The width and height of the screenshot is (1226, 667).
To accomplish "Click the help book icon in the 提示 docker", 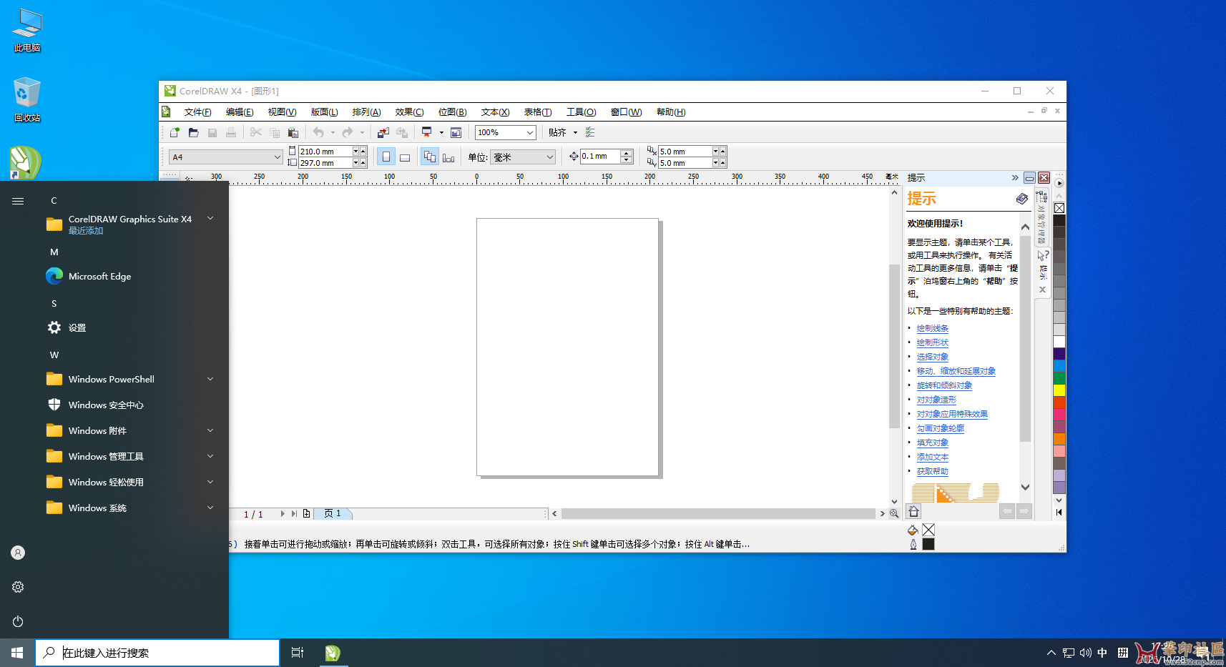I will click(1021, 199).
